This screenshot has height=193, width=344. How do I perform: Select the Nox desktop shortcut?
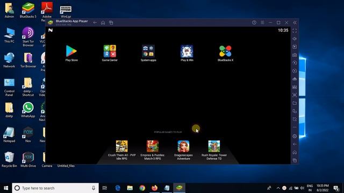[x=28, y=135]
